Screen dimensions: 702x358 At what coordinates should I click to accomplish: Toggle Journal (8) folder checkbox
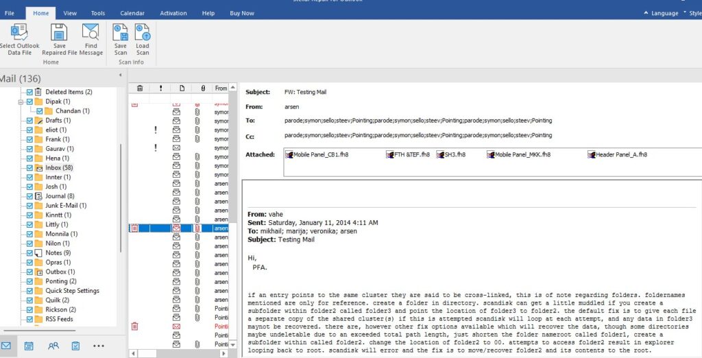[x=29, y=196]
